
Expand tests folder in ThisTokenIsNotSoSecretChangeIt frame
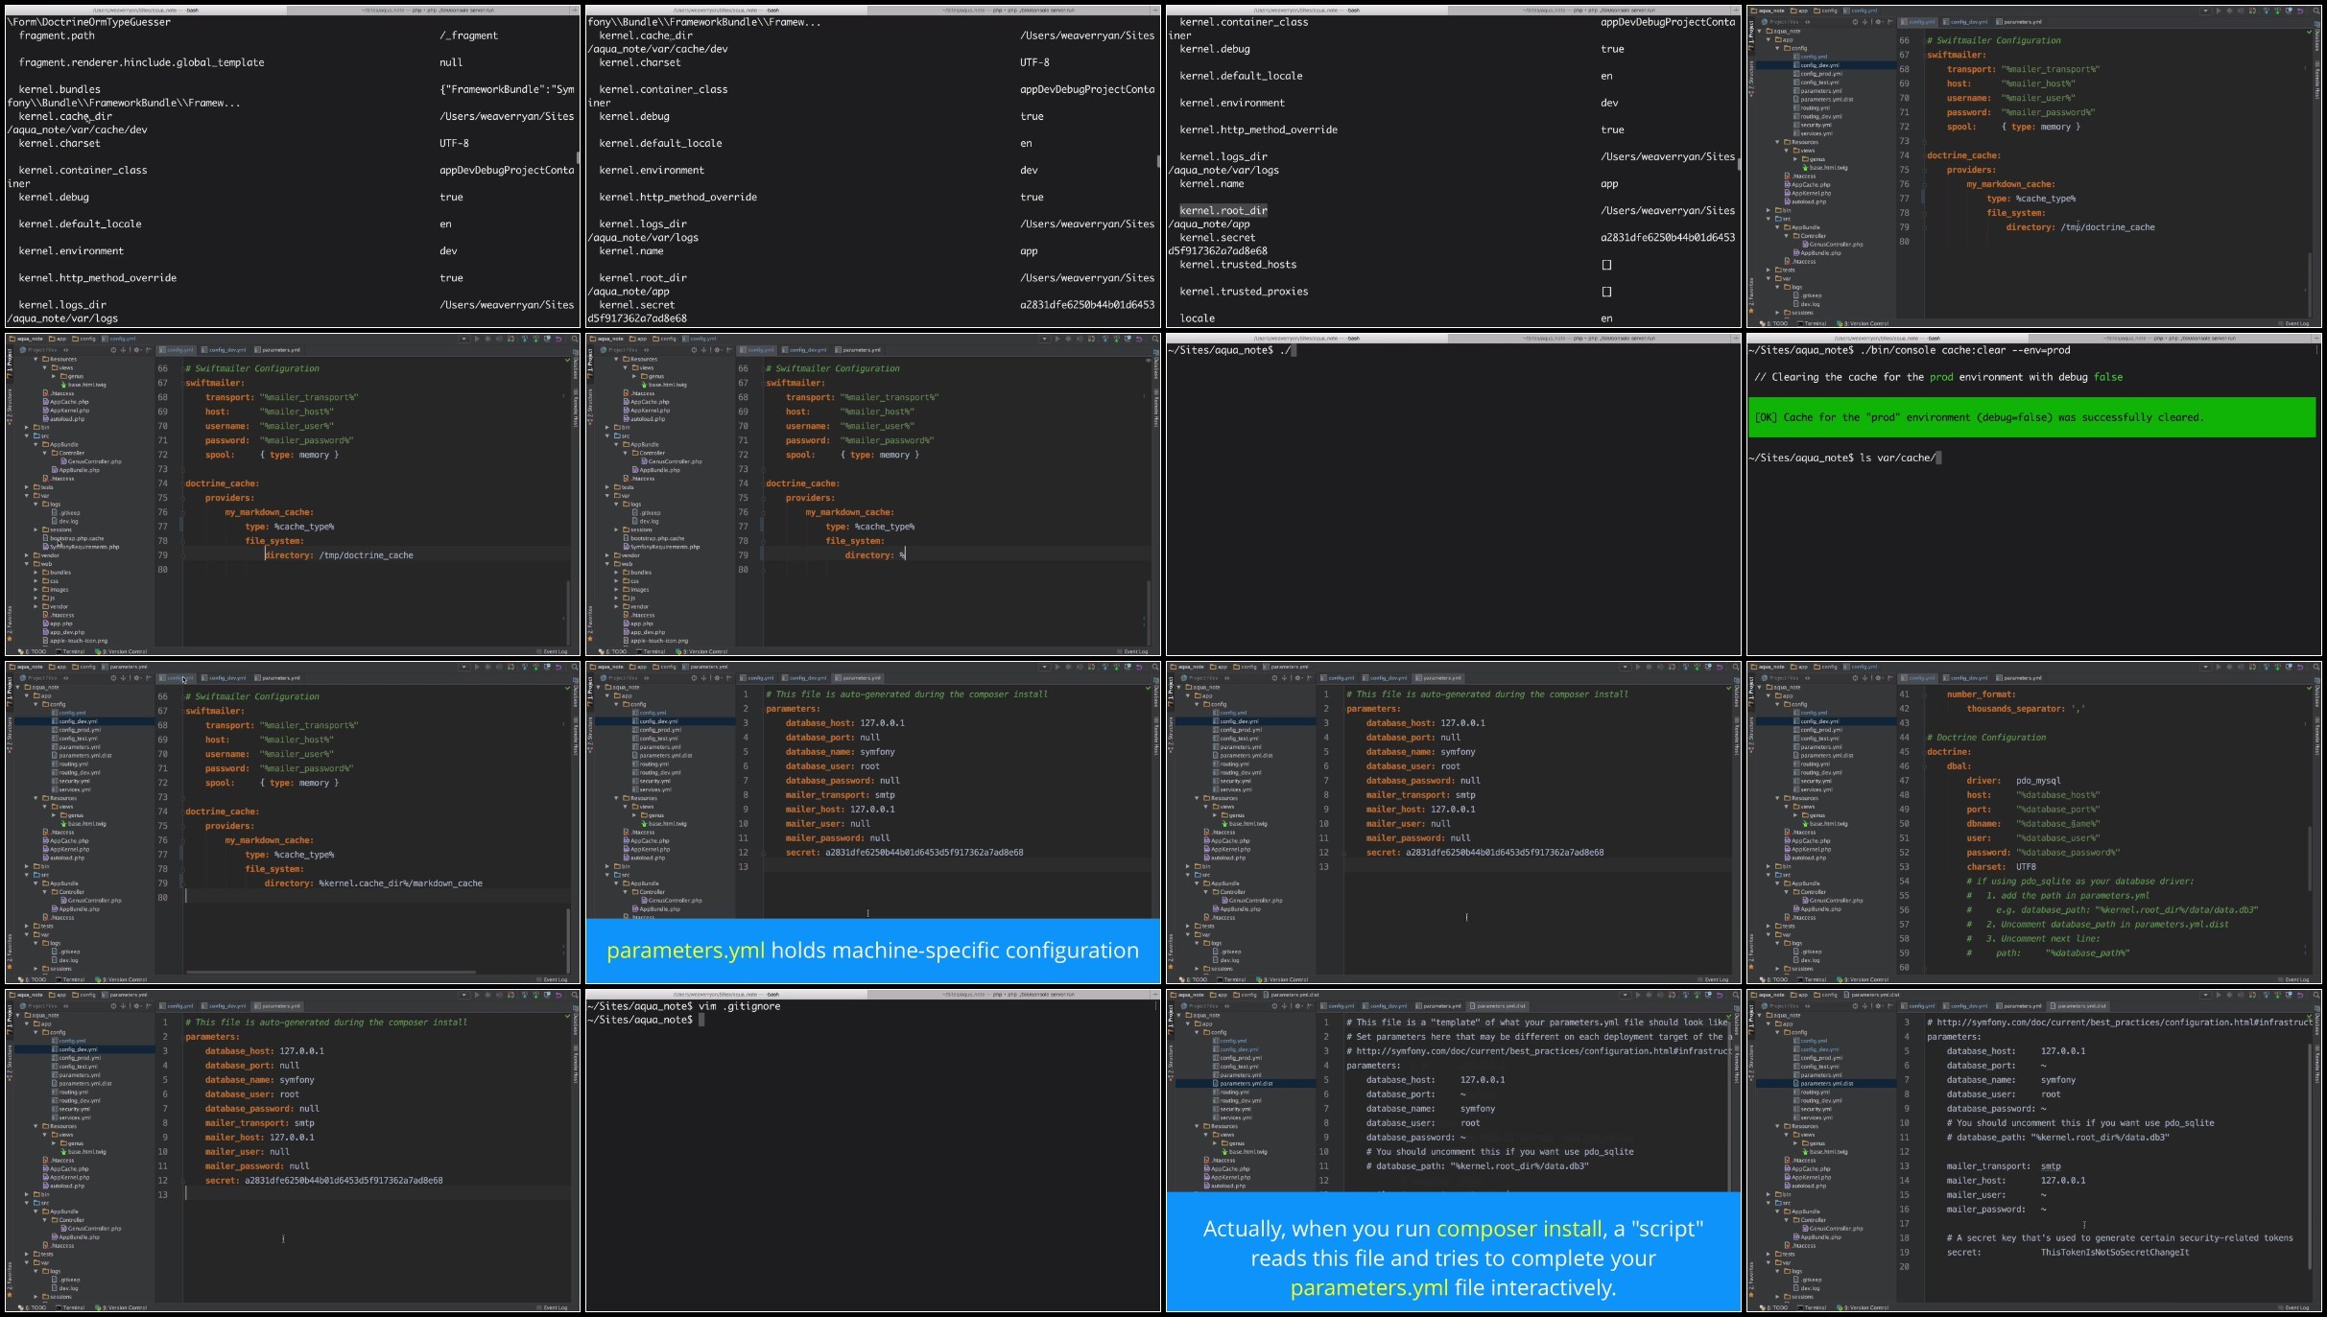click(1769, 1254)
